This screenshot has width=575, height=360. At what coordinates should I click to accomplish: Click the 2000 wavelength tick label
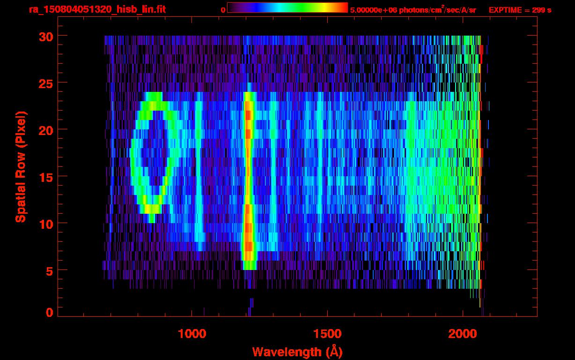[x=462, y=333]
